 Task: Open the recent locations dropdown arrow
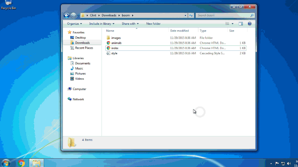pos(78,16)
